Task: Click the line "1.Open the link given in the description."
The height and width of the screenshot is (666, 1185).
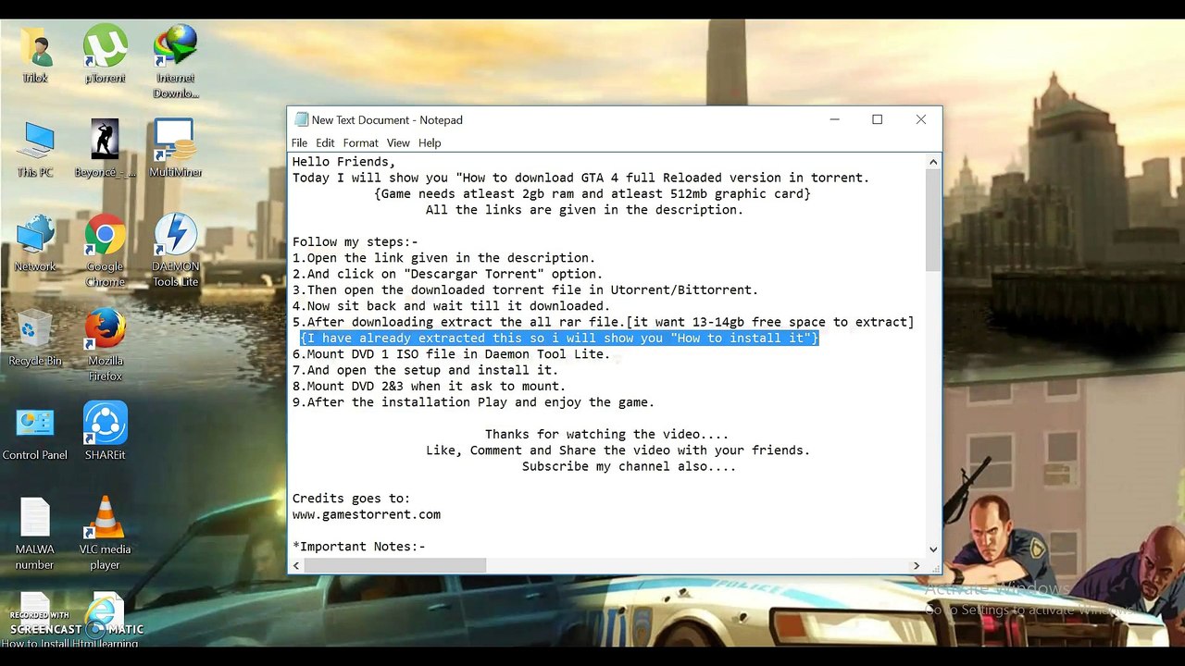Action: 444,258
